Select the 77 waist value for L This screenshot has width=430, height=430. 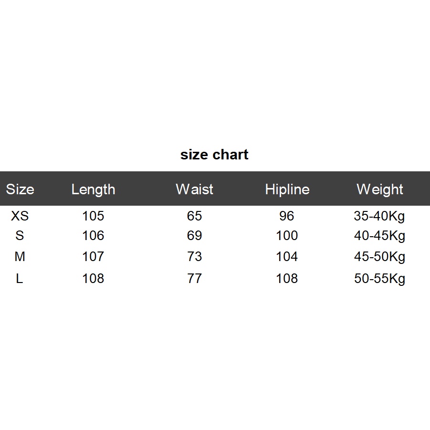194,279
